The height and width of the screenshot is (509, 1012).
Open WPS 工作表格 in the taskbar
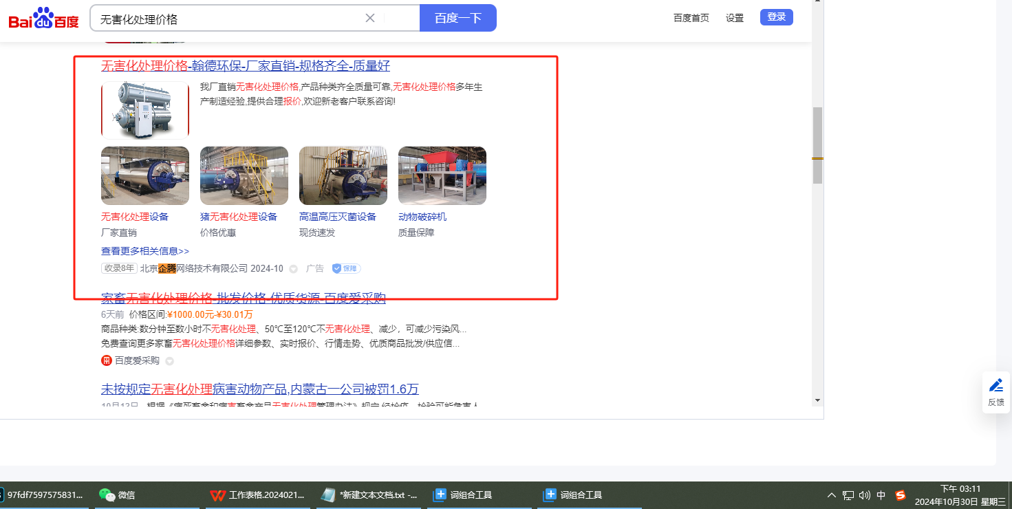click(257, 495)
